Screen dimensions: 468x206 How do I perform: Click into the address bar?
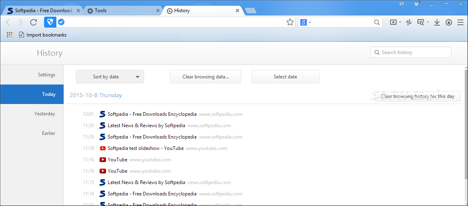pyautogui.click(x=175, y=22)
